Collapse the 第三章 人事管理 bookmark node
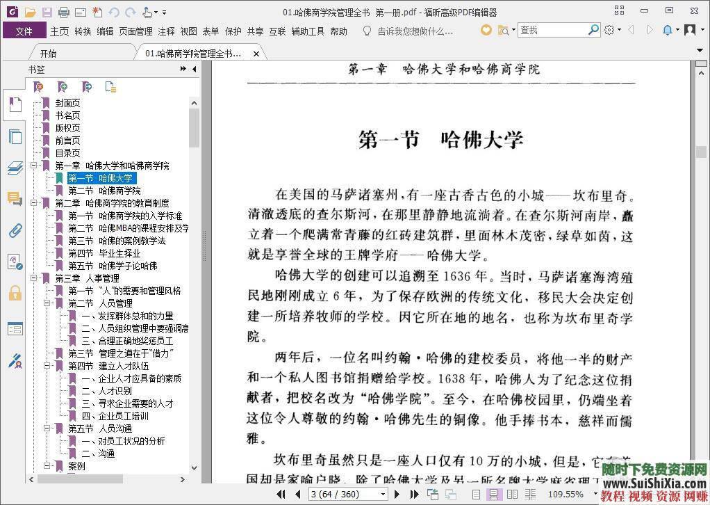 click(33, 278)
